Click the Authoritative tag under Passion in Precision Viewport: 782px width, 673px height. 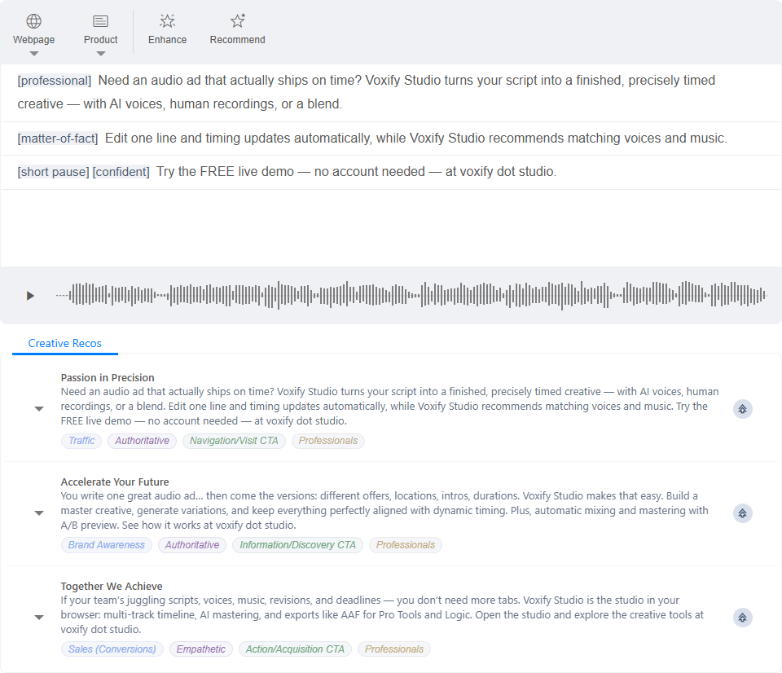coord(142,441)
